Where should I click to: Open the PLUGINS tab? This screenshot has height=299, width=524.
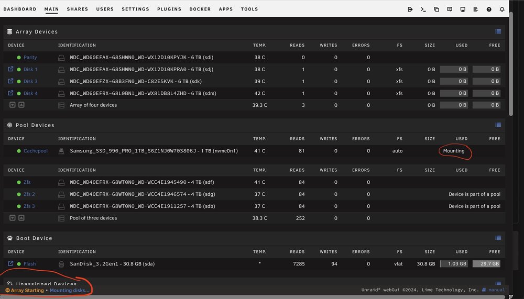(169, 9)
